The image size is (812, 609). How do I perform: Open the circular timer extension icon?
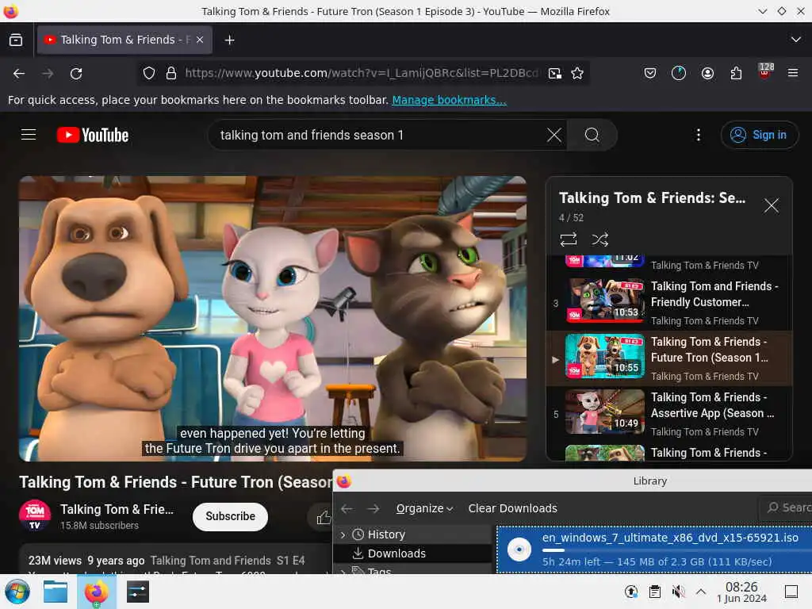679,74
